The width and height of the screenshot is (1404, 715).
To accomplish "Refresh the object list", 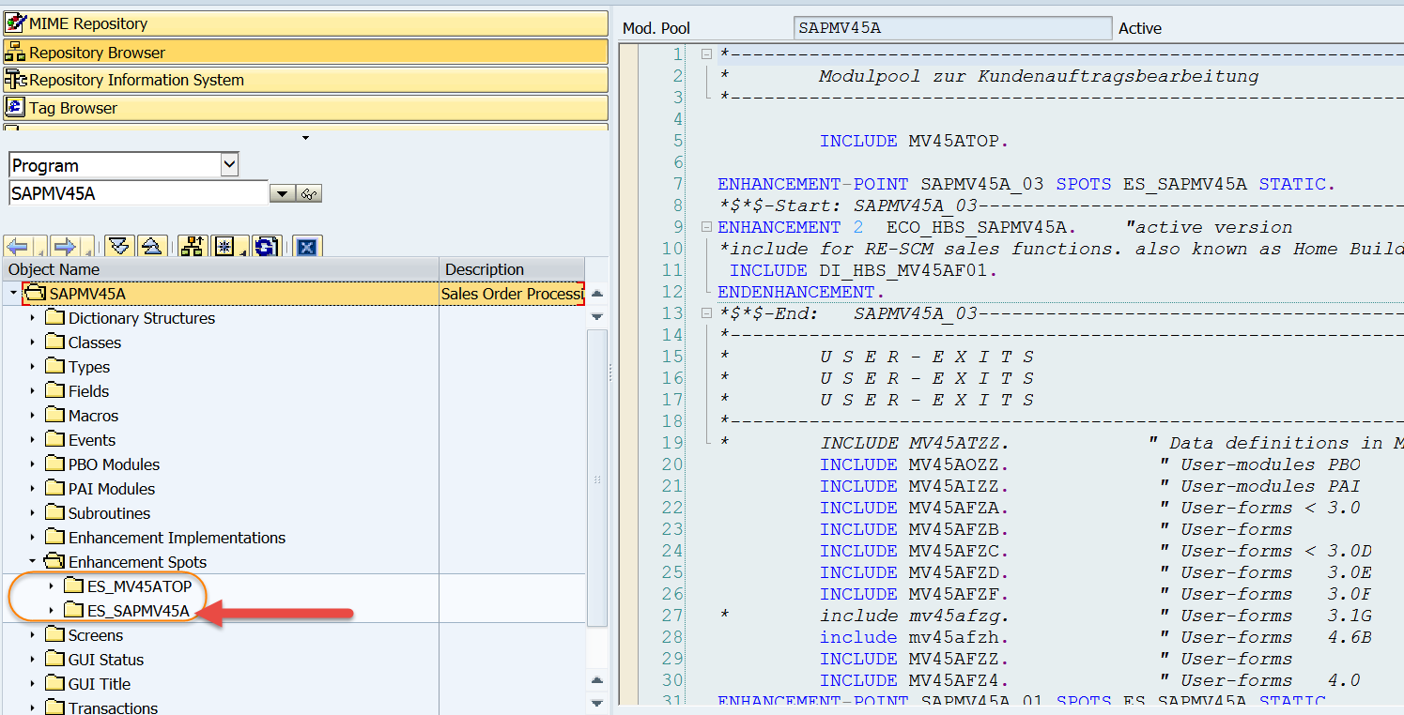I will tap(264, 246).
